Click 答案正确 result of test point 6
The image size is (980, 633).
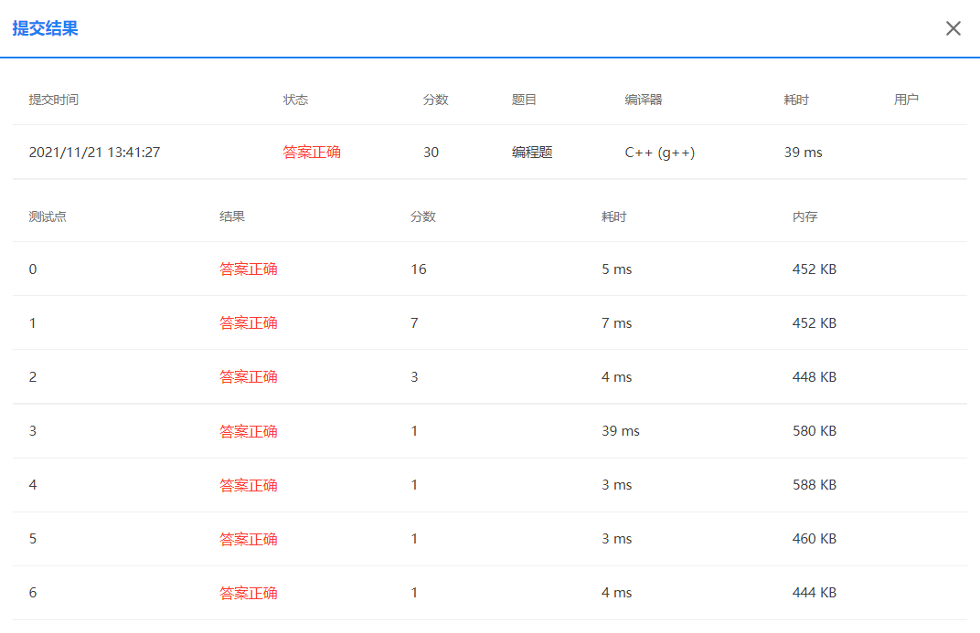pos(249,592)
